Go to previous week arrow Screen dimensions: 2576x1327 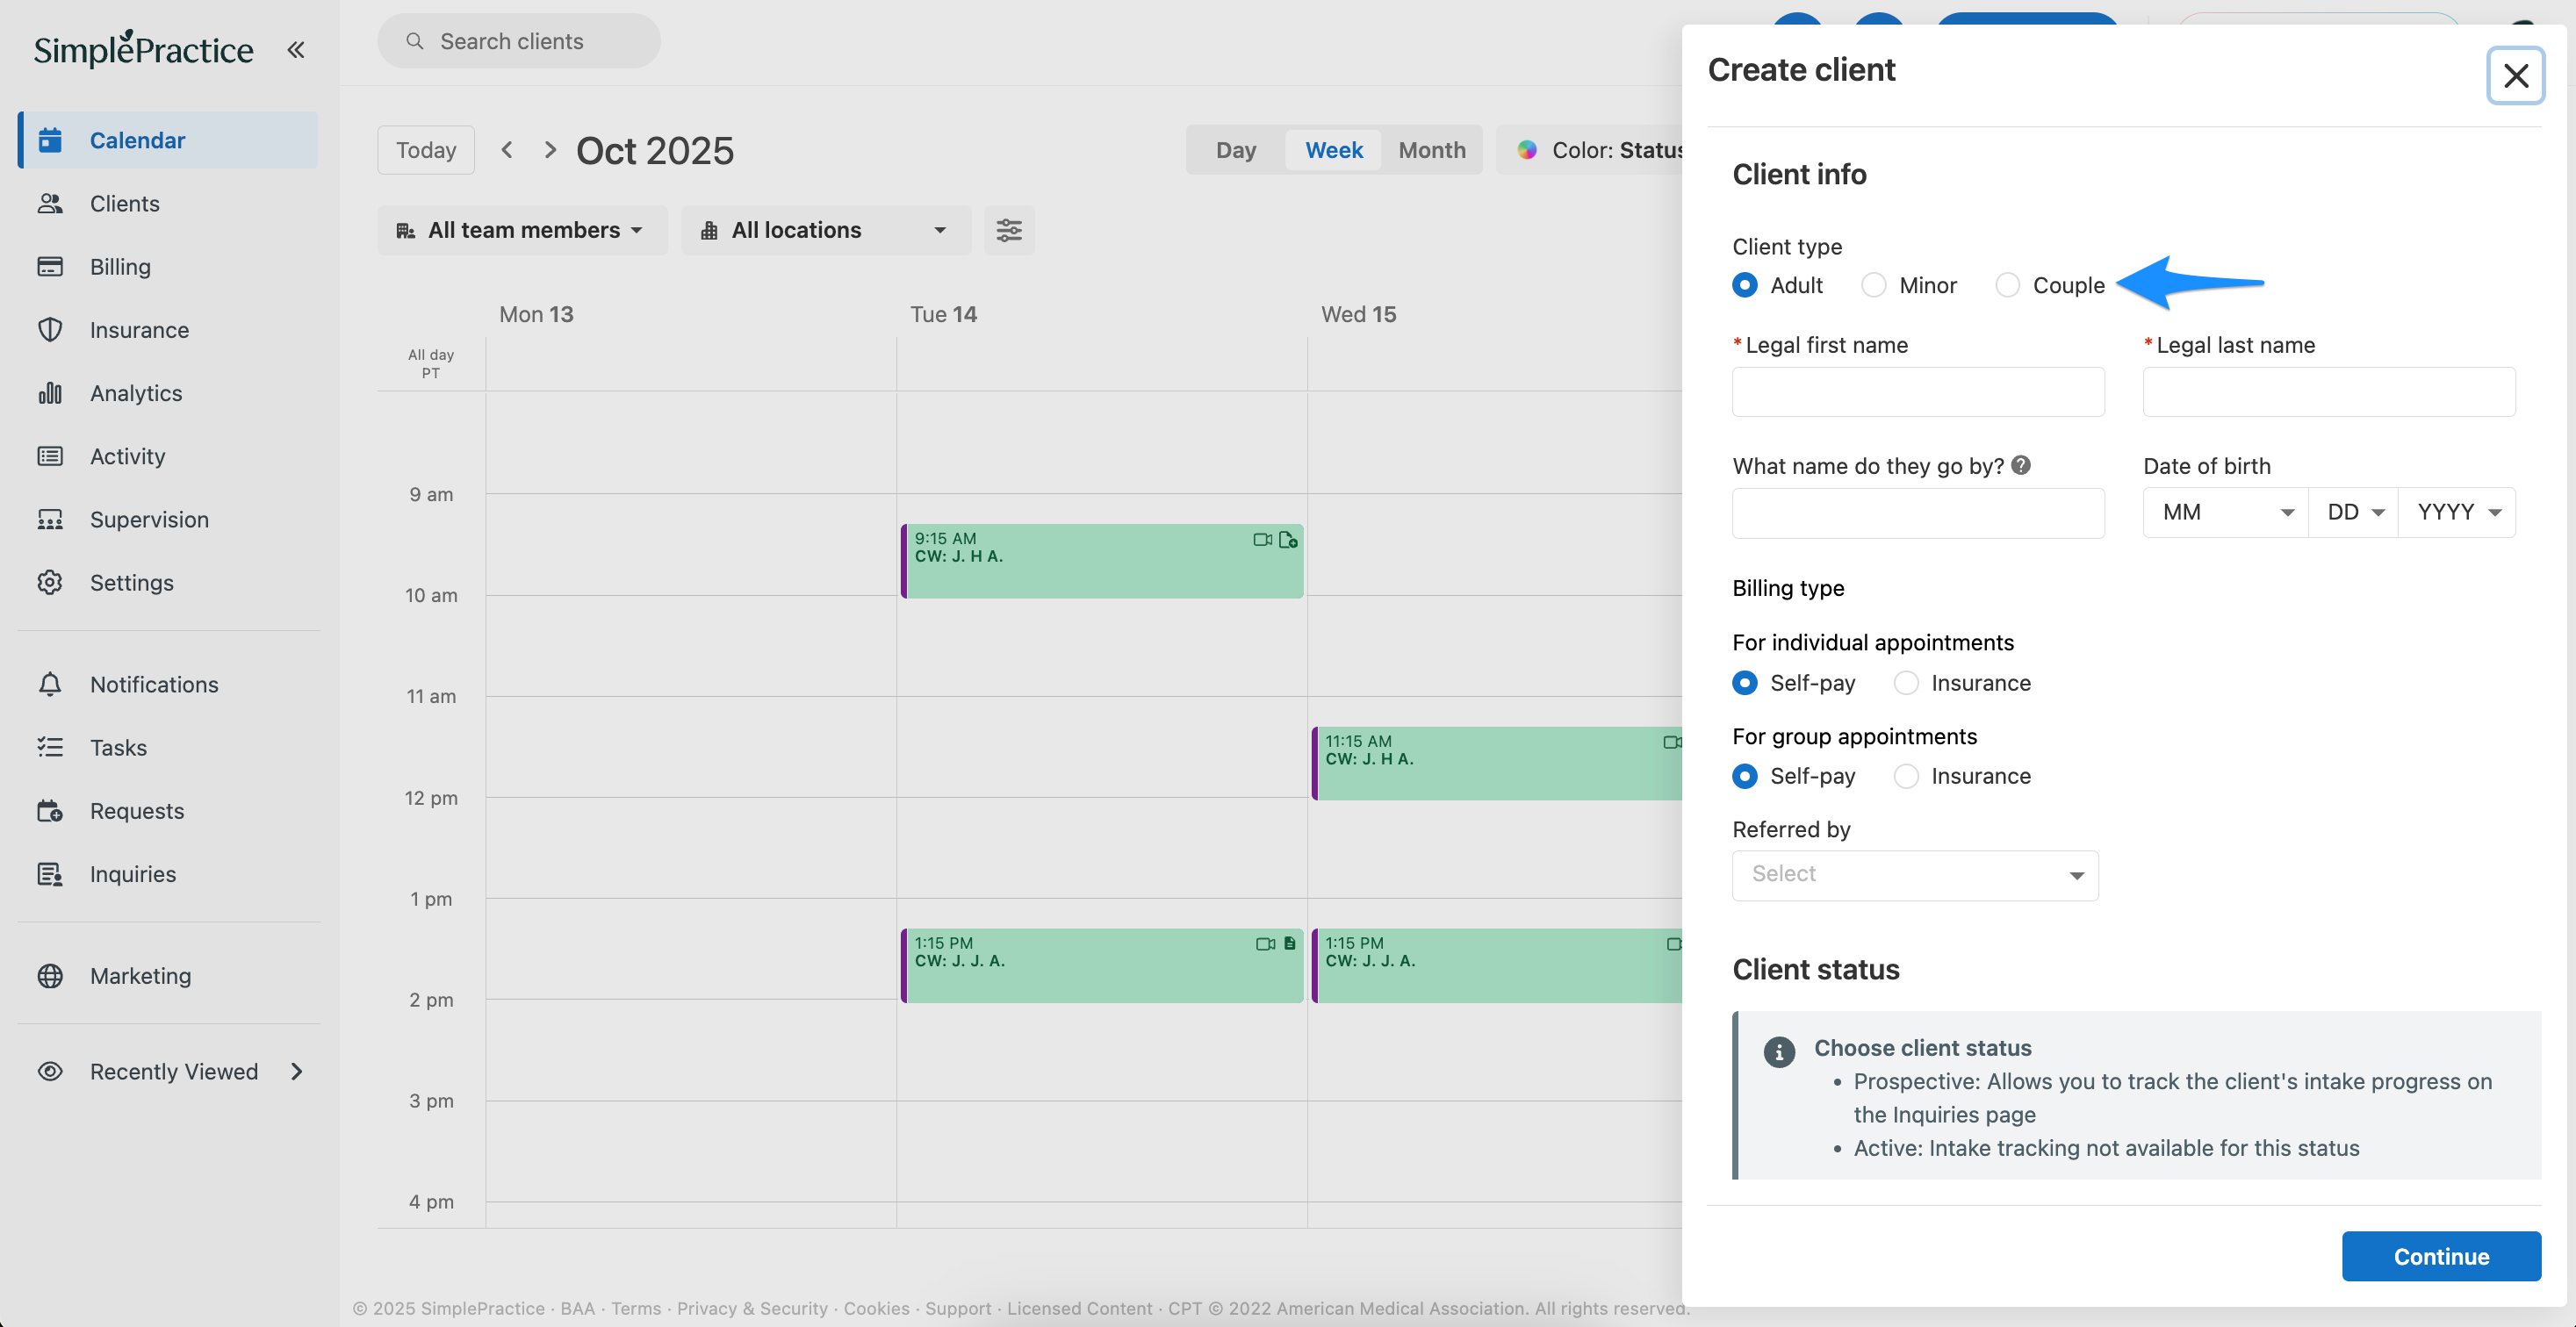pyautogui.click(x=507, y=150)
